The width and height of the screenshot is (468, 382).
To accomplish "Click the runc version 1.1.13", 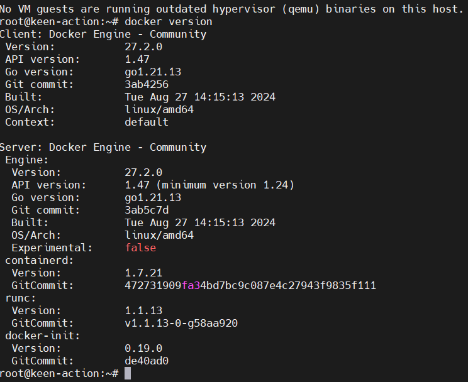I will click(143, 310).
